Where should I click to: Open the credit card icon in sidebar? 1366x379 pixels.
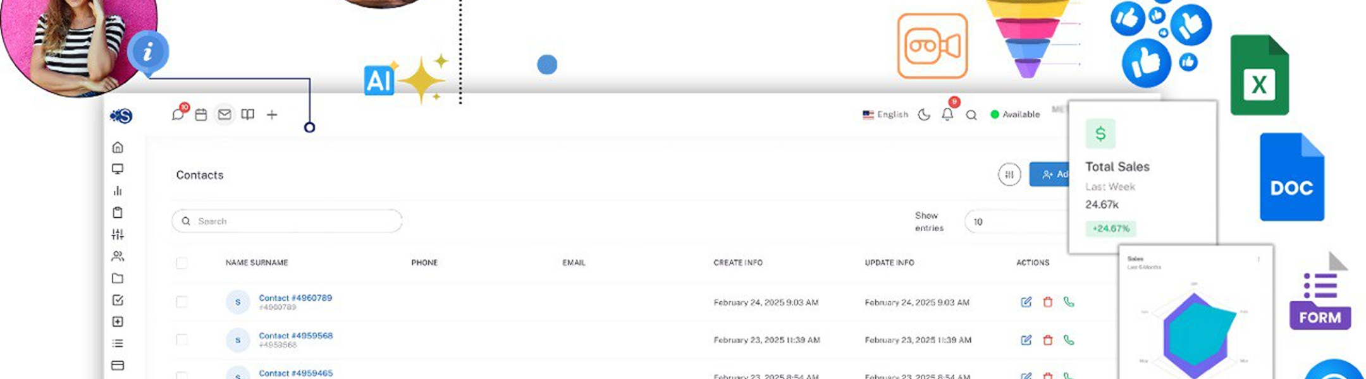pos(118,365)
